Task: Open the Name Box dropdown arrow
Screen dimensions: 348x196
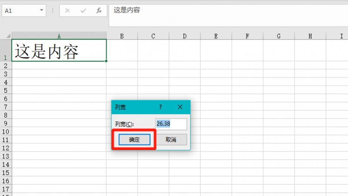Action: [41, 10]
